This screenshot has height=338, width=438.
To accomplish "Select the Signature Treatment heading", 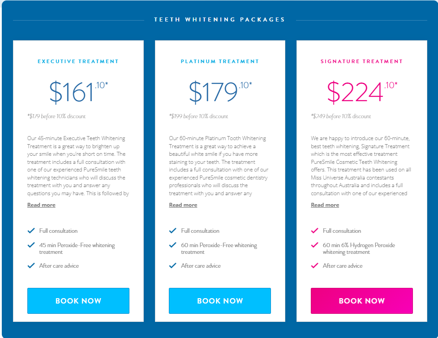I will [x=361, y=61].
